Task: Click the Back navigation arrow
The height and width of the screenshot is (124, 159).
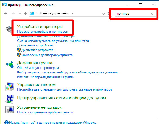Action: (5, 14)
